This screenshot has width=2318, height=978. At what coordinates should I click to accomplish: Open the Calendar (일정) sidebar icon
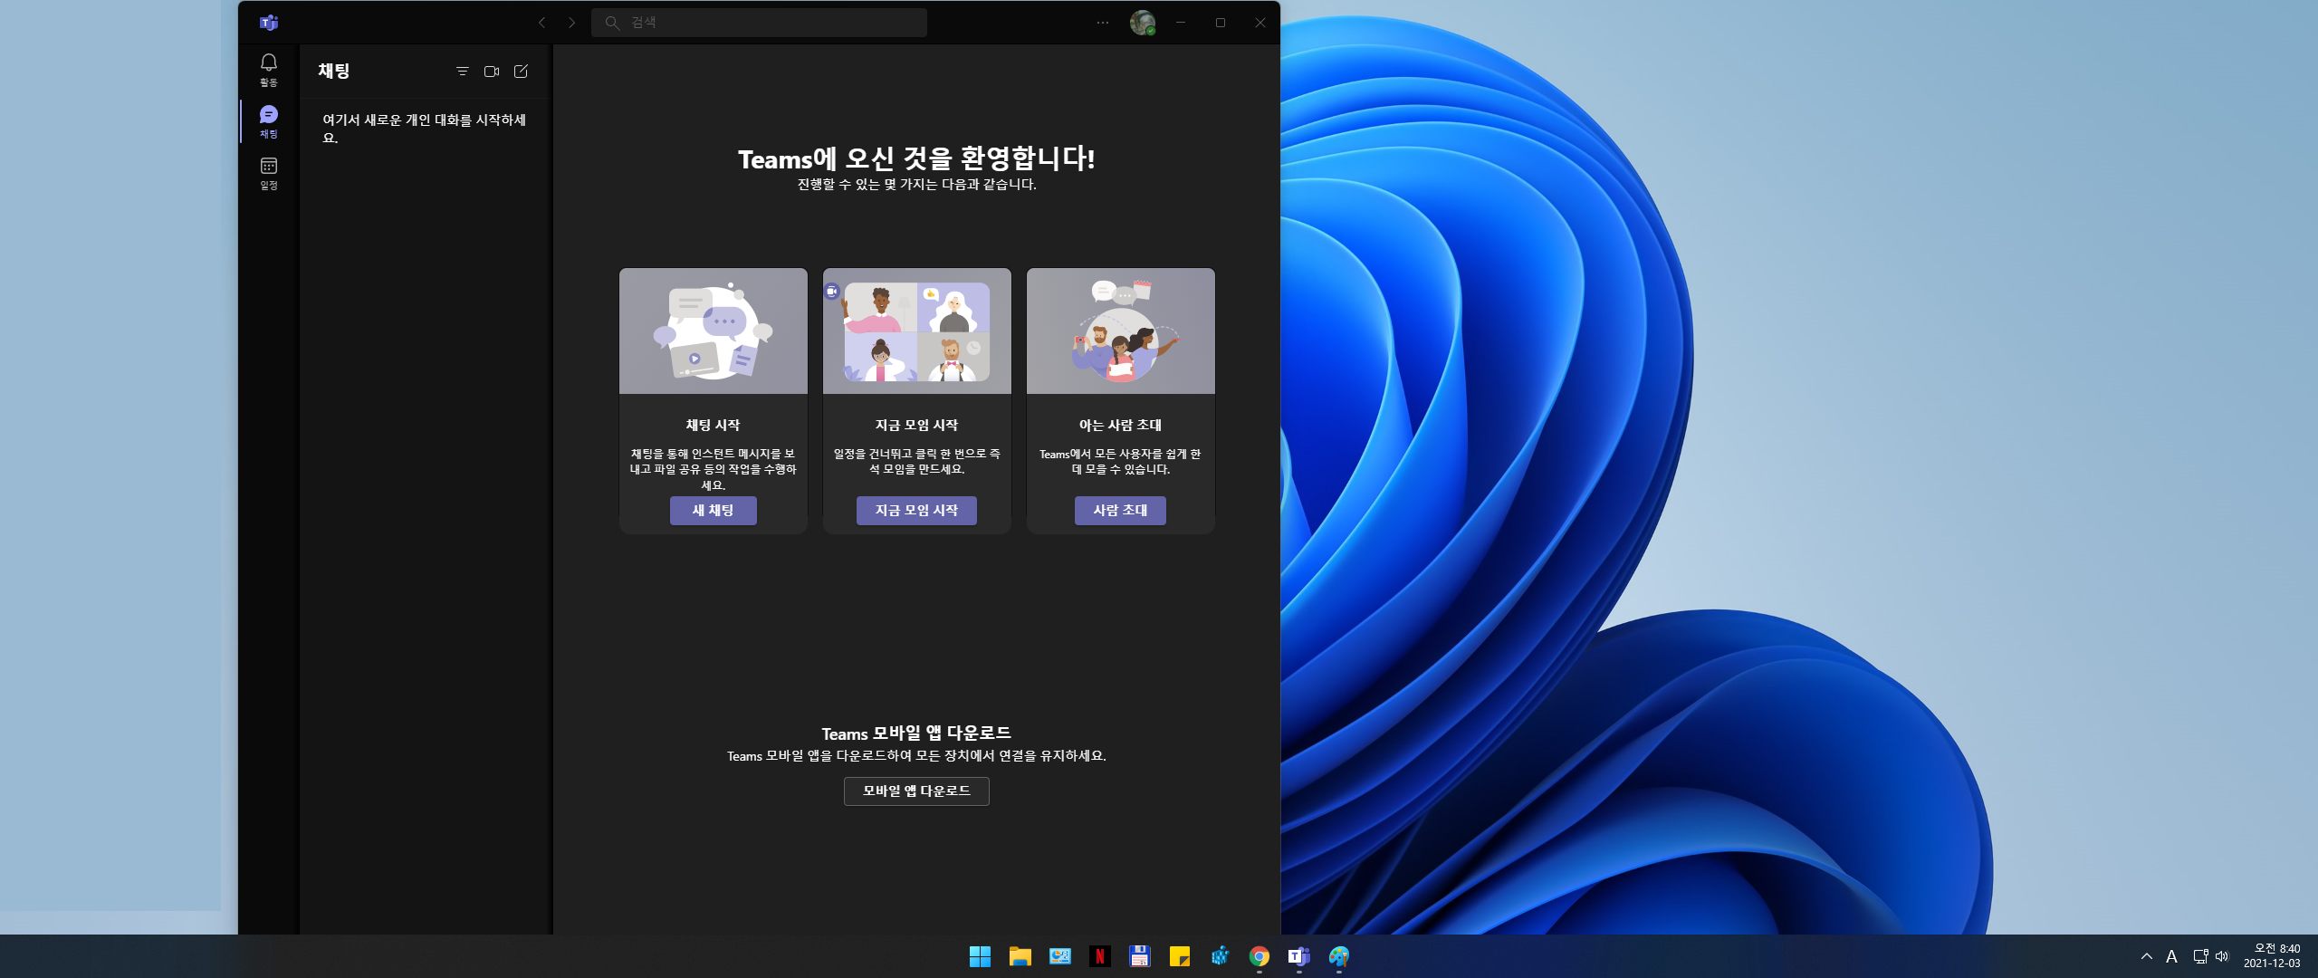pyautogui.click(x=269, y=173)
